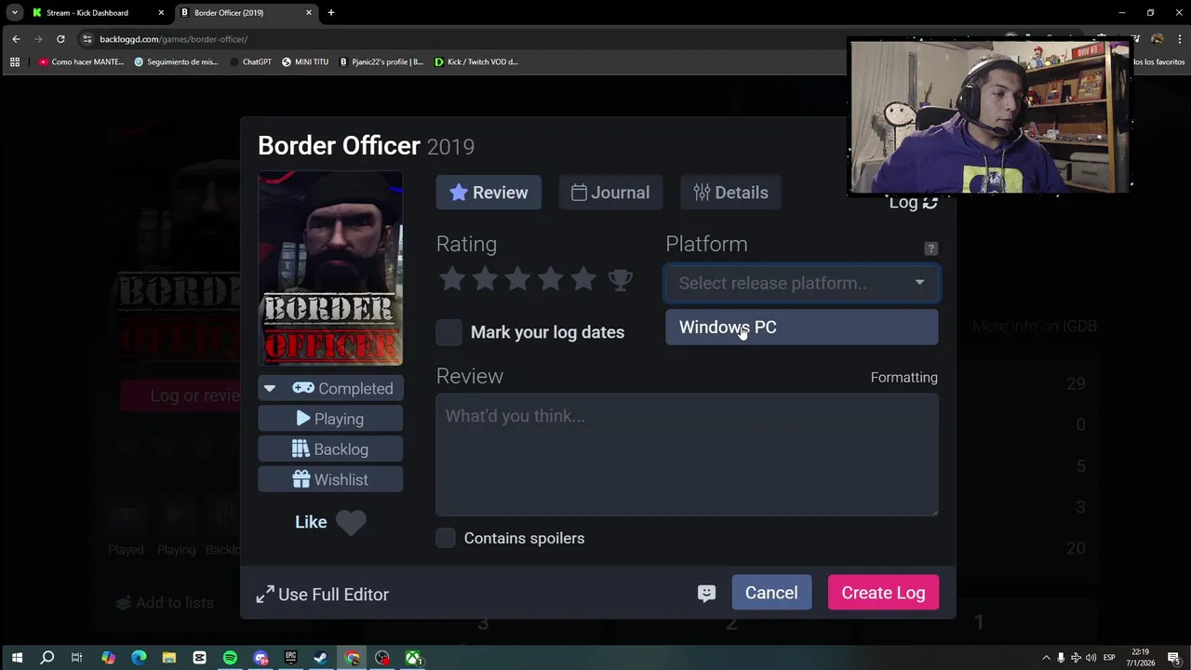Check the Contains spoilers box
Screen dimensions: 1191x670
446,538
